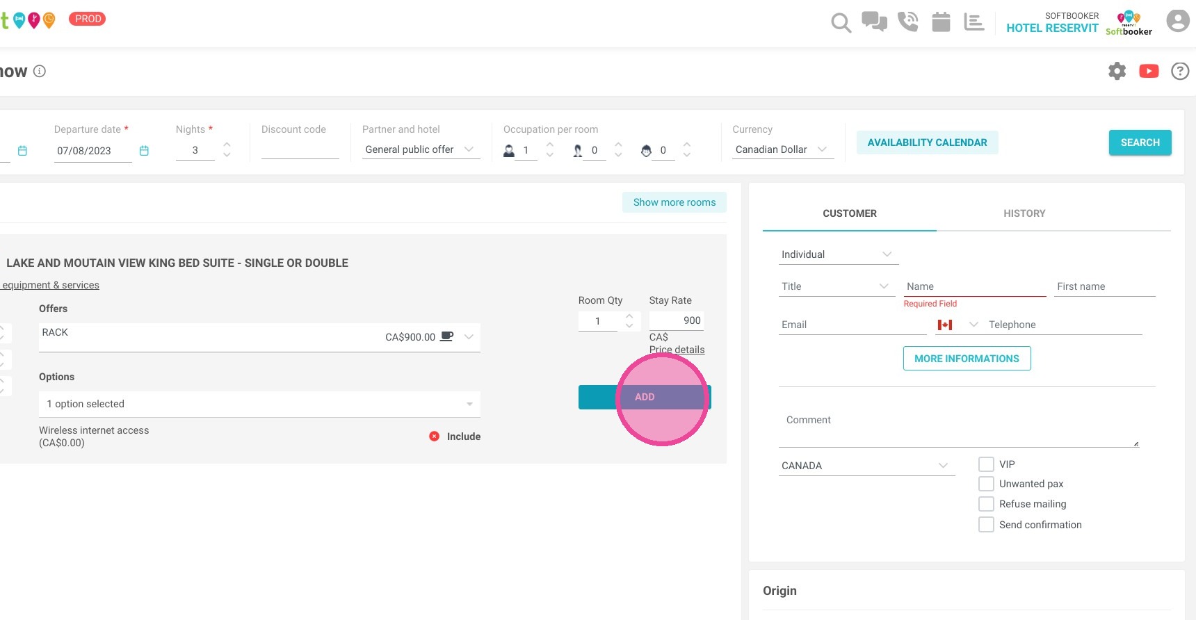This screenshot has height=620, width=1196.
Task: Click the phone calls icon
Action: click(907, 22)
